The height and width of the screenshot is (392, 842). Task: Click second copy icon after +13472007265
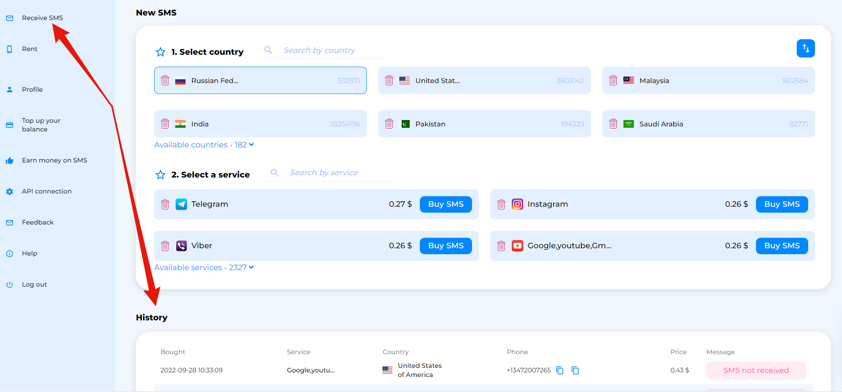pos(575,370)
